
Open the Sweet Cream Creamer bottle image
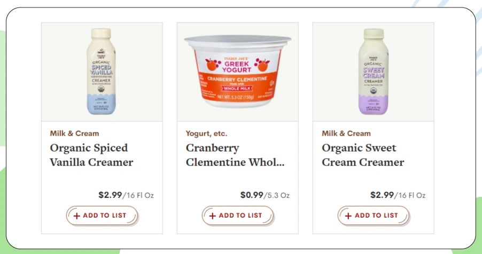(374, 72)
